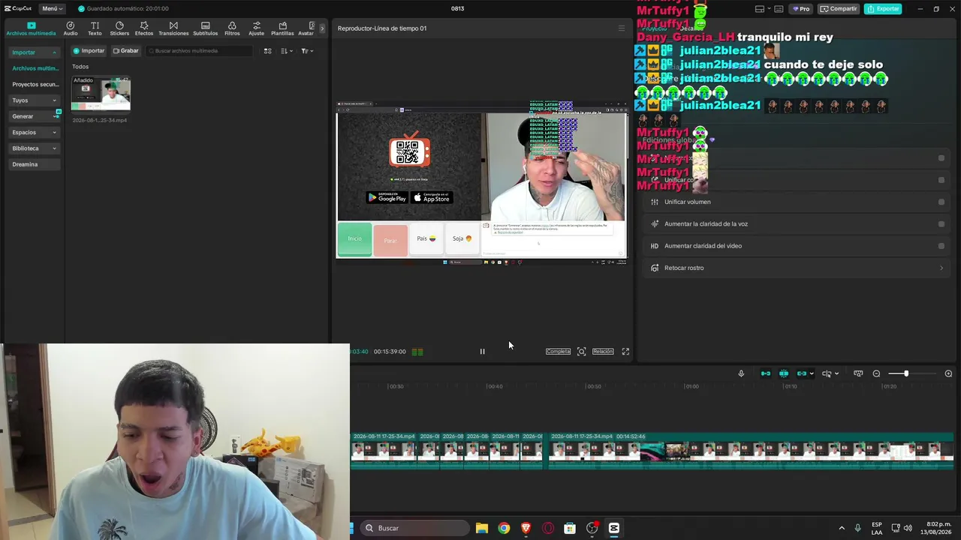Open the Texto tool tab
961x540 pixels.
click(95, 28)
